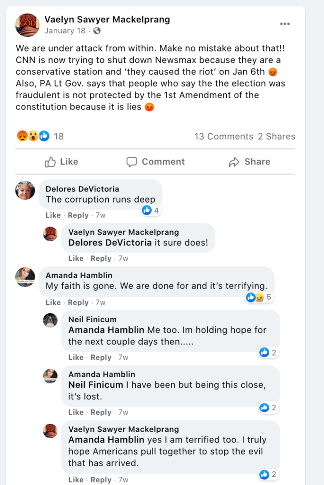Open the 13 Comments link

223,136
